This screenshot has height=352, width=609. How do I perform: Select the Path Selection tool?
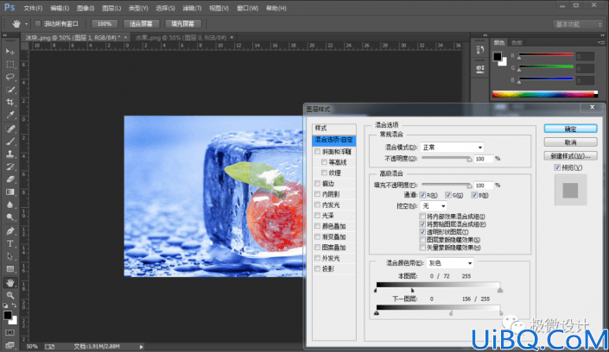10,256
